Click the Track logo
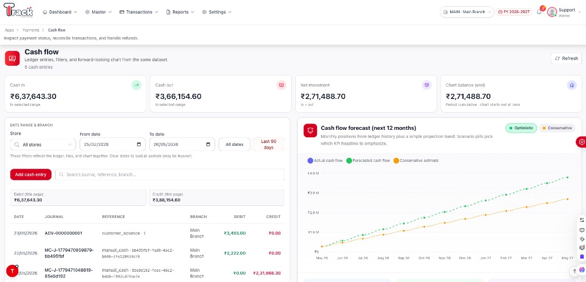Screen dimensions: 586x282 point(18,10)
